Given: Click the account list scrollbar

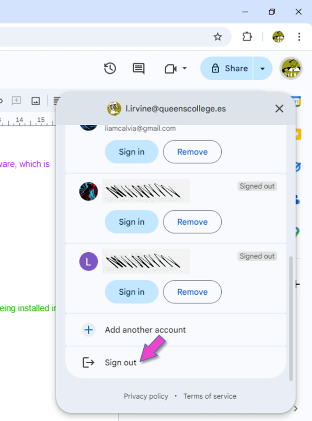Looking at the screenshot, I should tap(291, 317).
